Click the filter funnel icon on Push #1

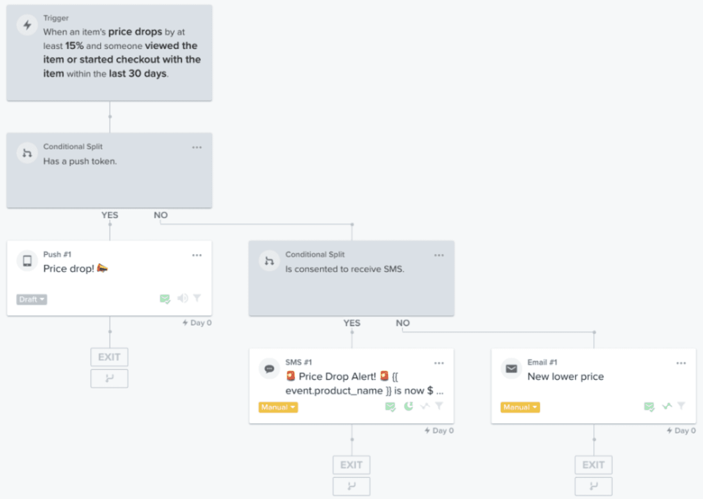pyautogui.click(x=197, y=298)
